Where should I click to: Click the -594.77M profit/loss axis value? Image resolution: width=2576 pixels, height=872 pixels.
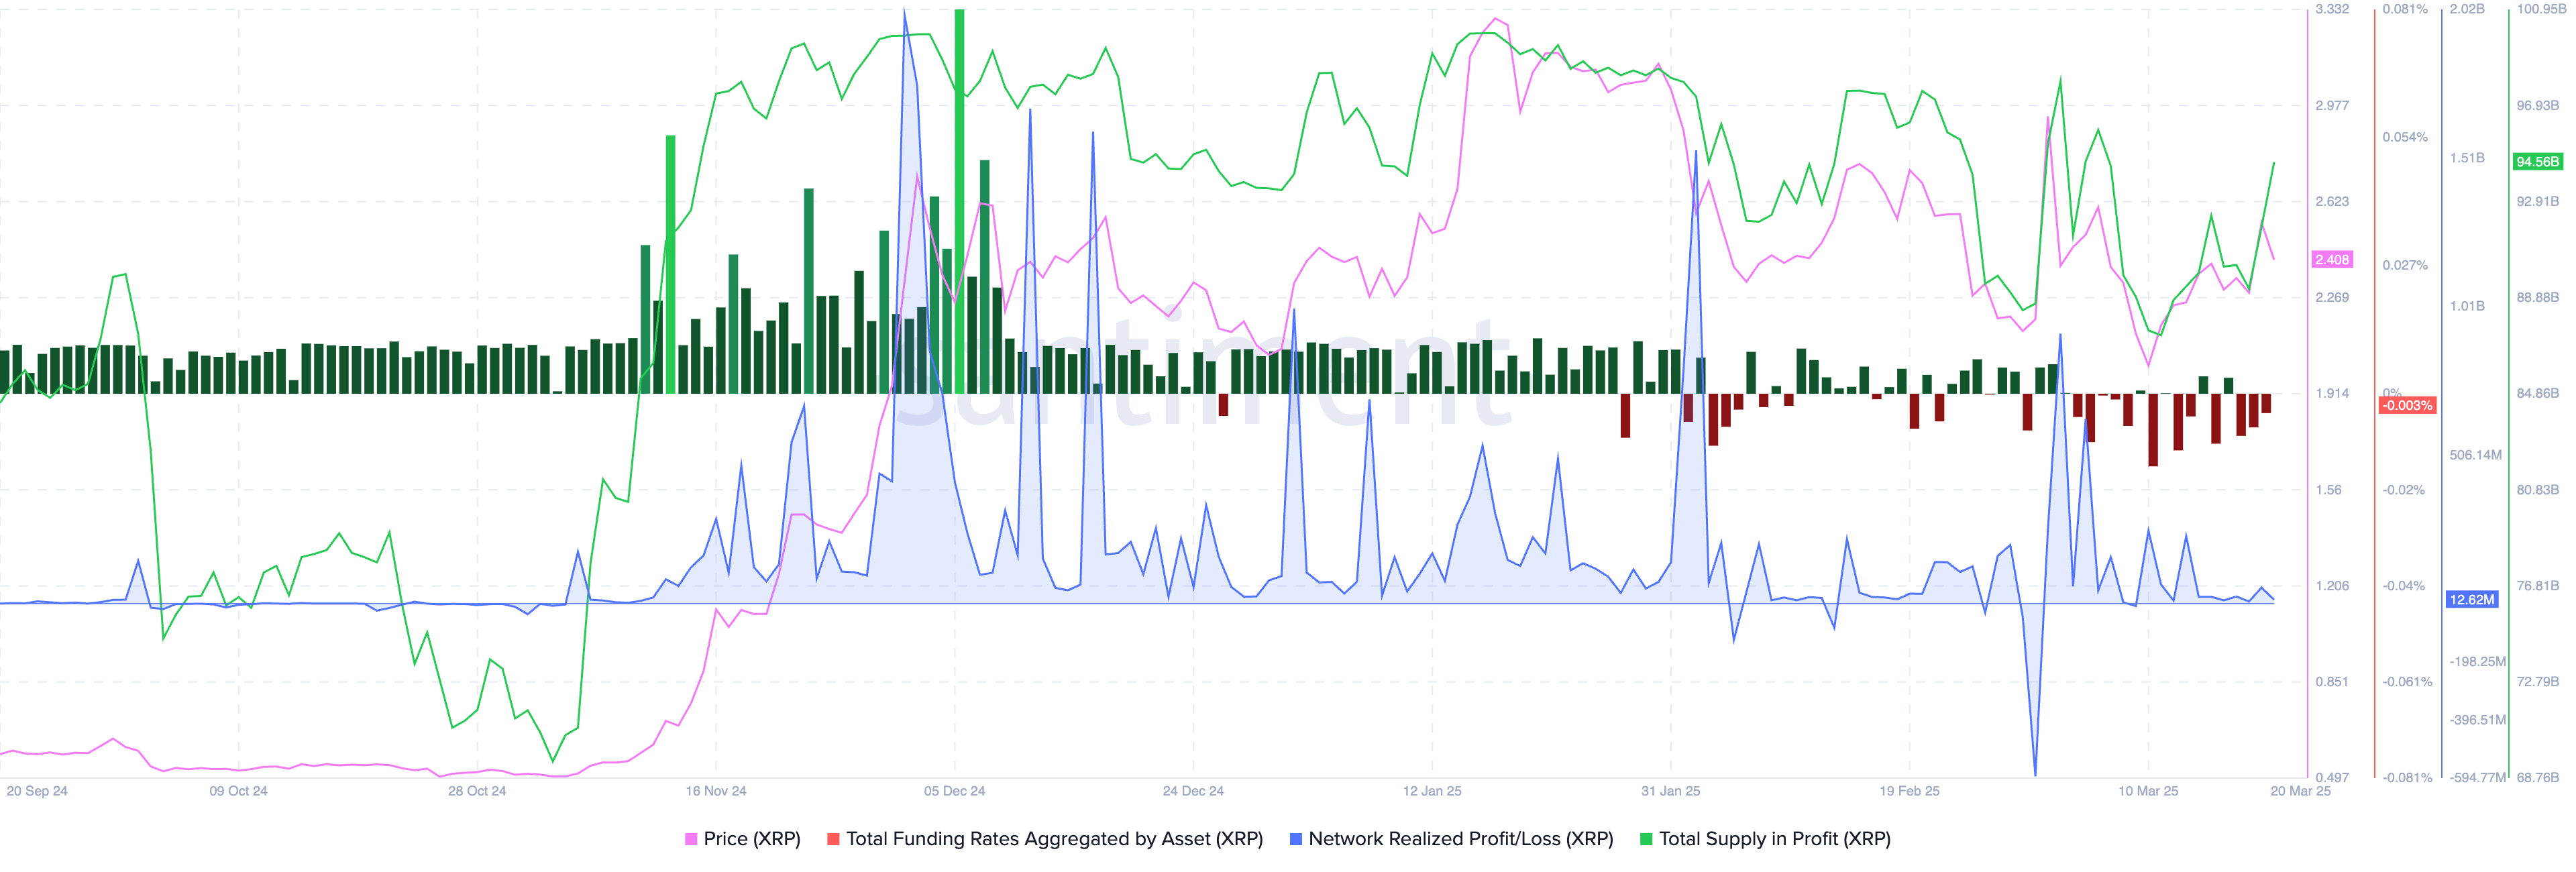click(x=2477, y=778)
